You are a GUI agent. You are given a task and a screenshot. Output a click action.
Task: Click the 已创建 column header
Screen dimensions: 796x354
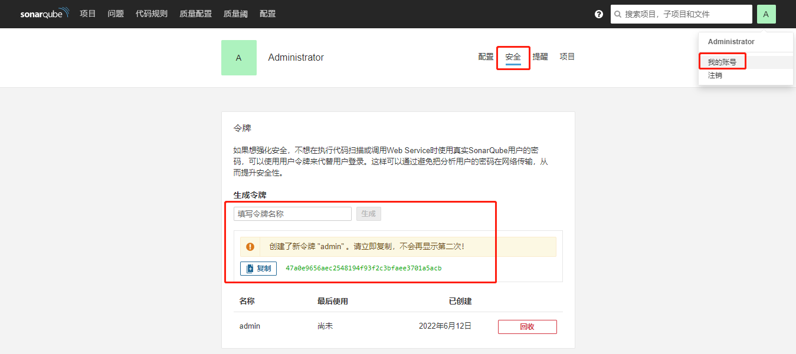(460, 301)
